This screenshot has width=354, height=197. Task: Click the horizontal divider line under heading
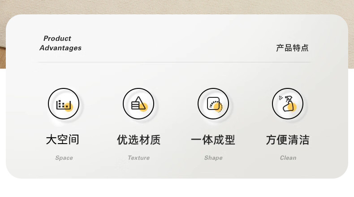click(175, 62)
